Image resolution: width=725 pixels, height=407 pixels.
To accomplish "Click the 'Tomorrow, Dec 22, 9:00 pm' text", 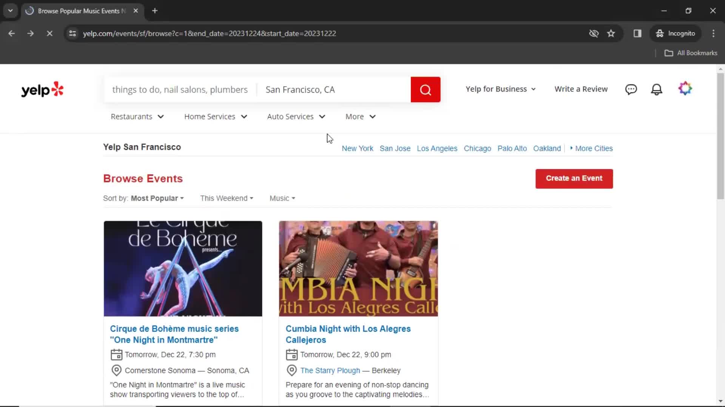I will coord(346,355).
